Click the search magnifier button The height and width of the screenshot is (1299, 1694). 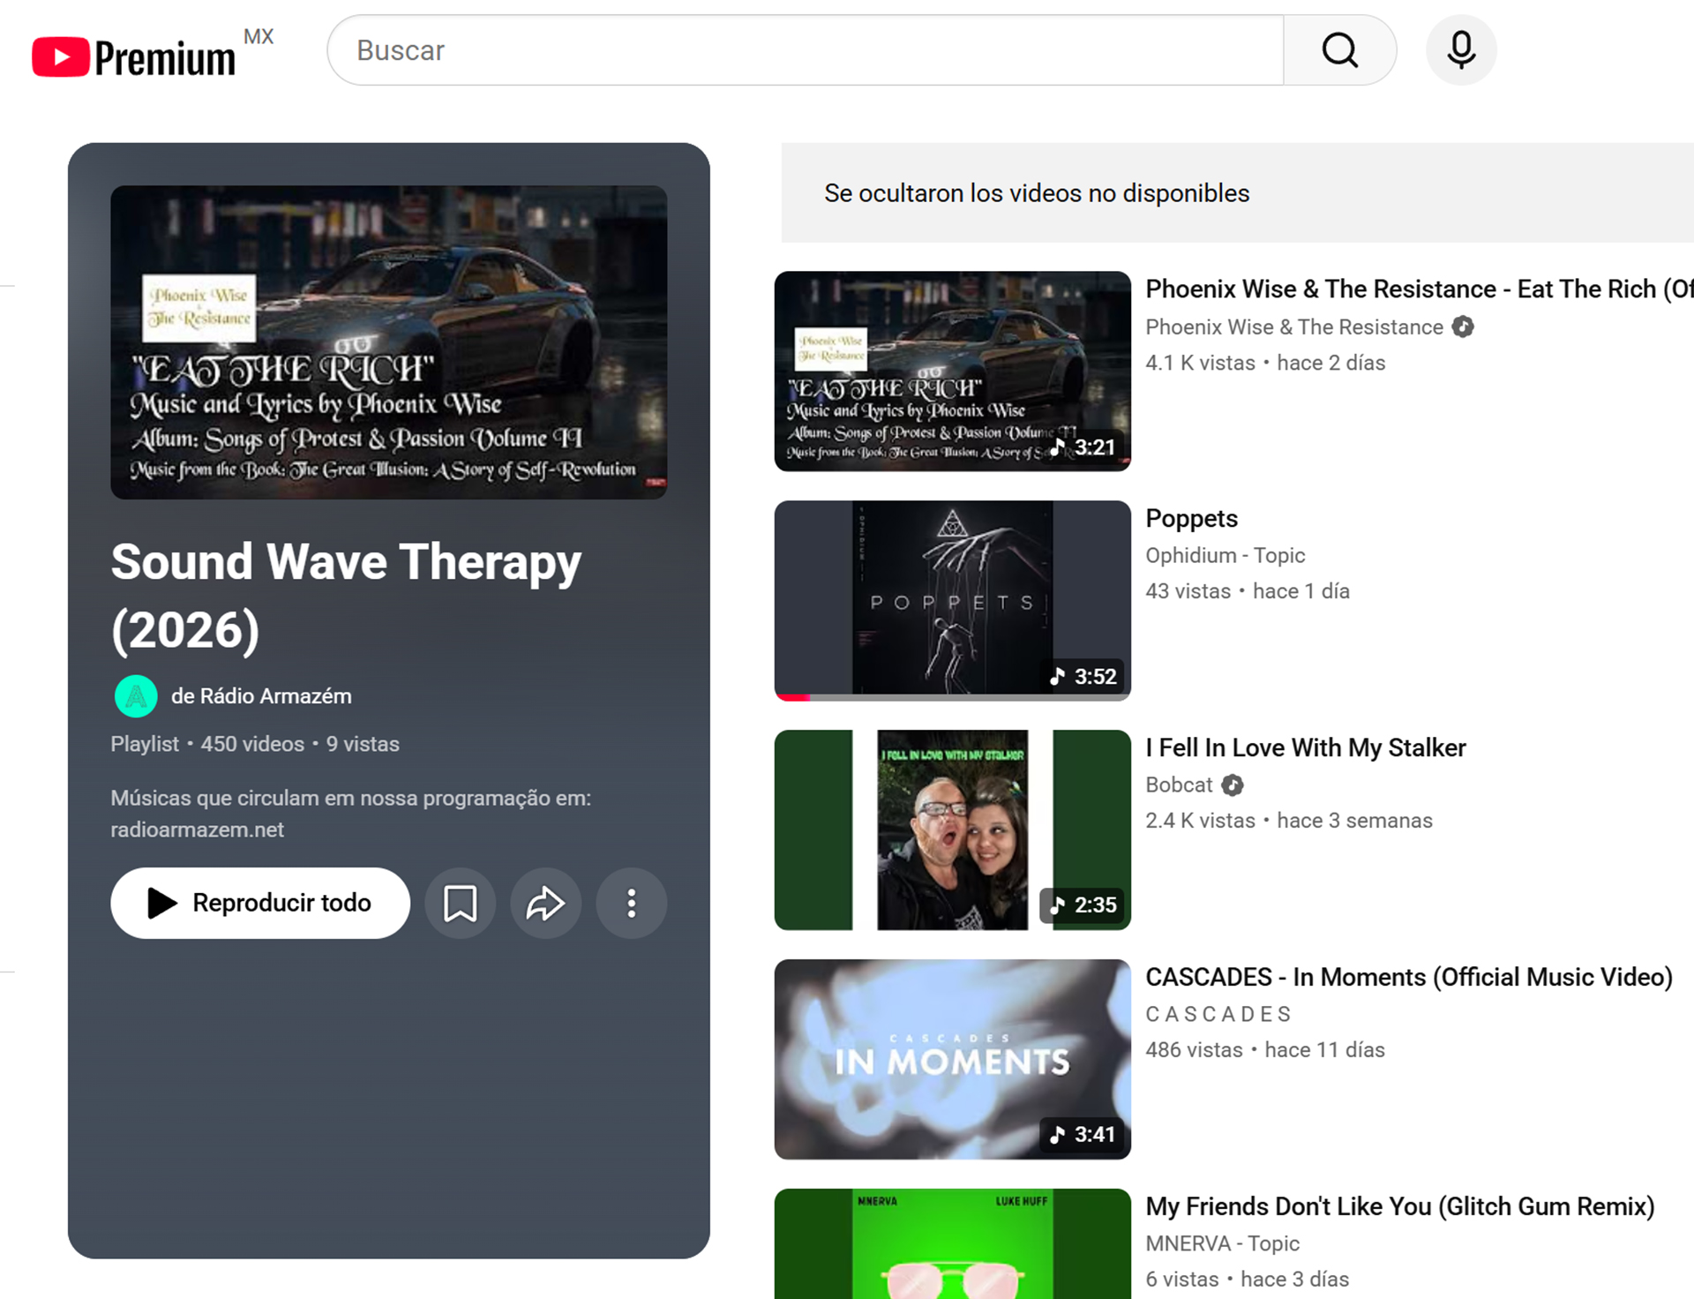1339,50
